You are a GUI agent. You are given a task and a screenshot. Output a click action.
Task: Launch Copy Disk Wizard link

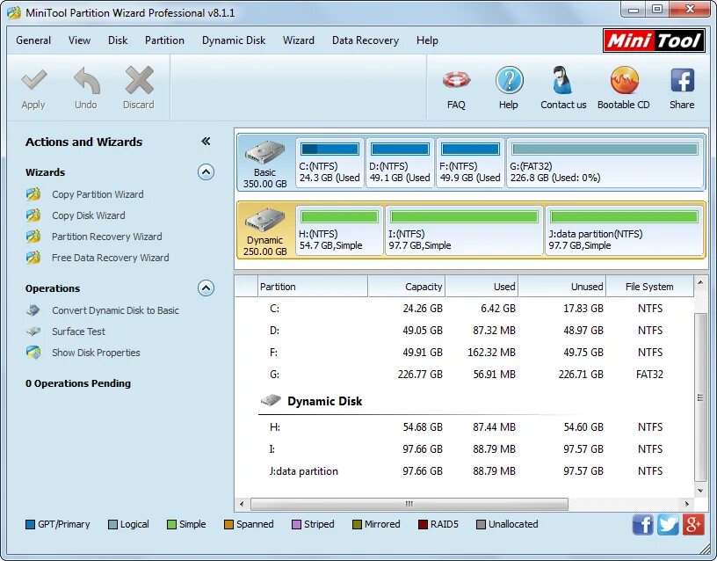88,215
